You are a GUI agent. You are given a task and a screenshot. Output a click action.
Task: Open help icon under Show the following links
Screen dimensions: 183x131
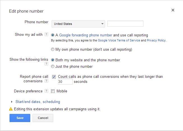tap(46, 64)
